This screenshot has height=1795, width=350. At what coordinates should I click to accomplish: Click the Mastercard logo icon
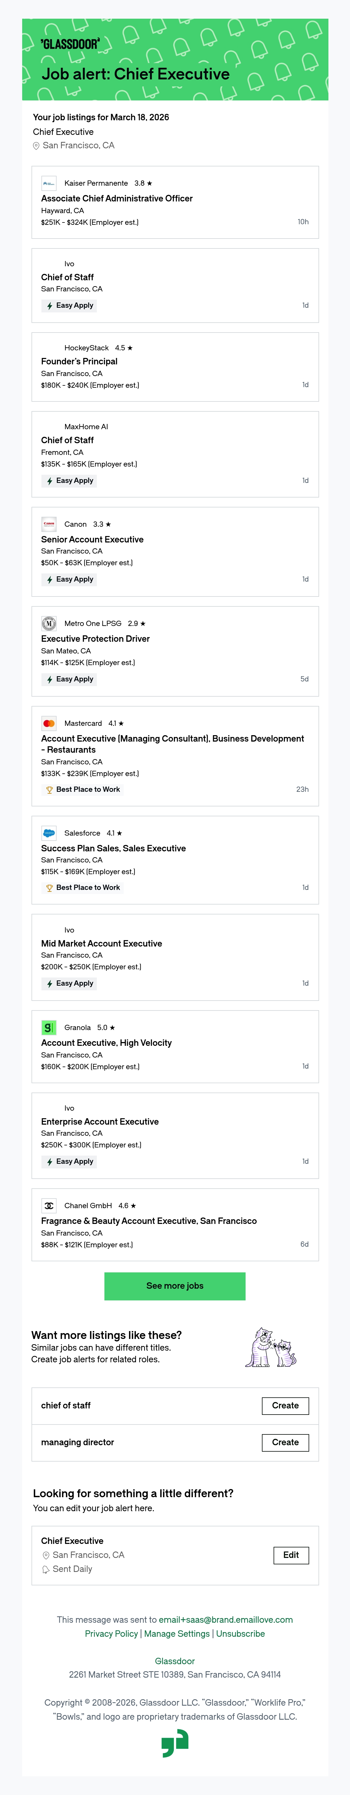49,723
